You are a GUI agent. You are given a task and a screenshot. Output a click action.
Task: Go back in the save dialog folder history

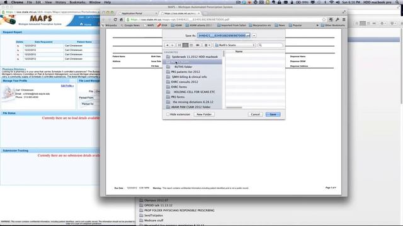pos(167,45)
